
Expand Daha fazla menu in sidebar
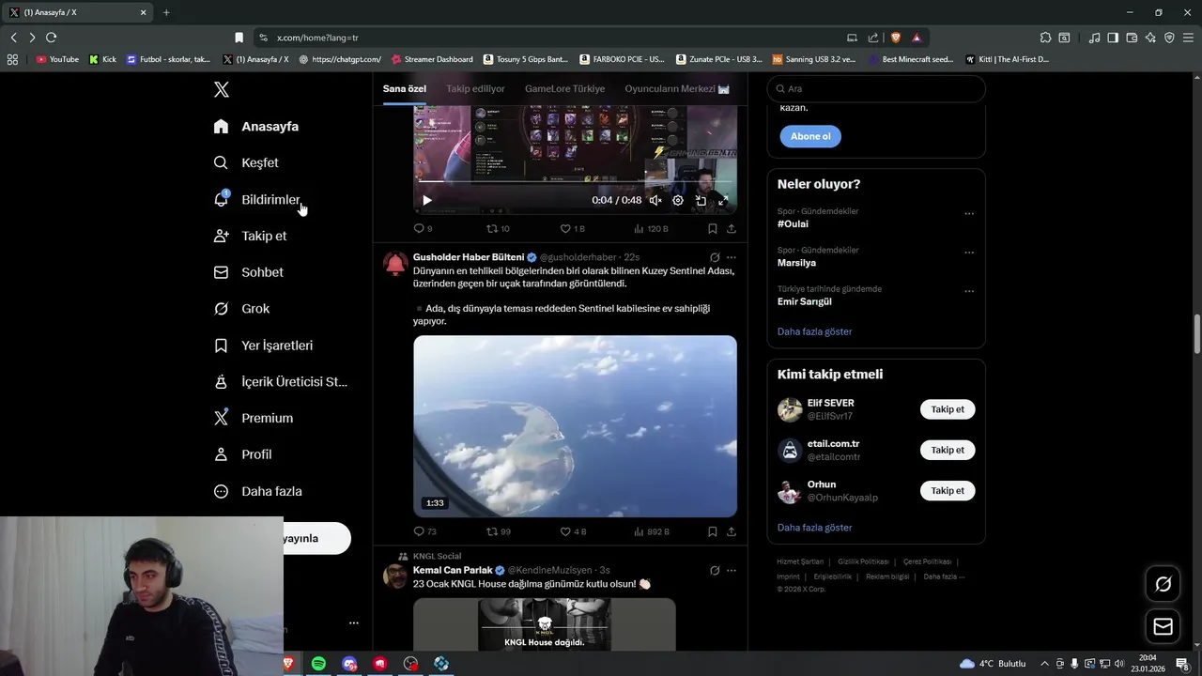coord(258,491)
